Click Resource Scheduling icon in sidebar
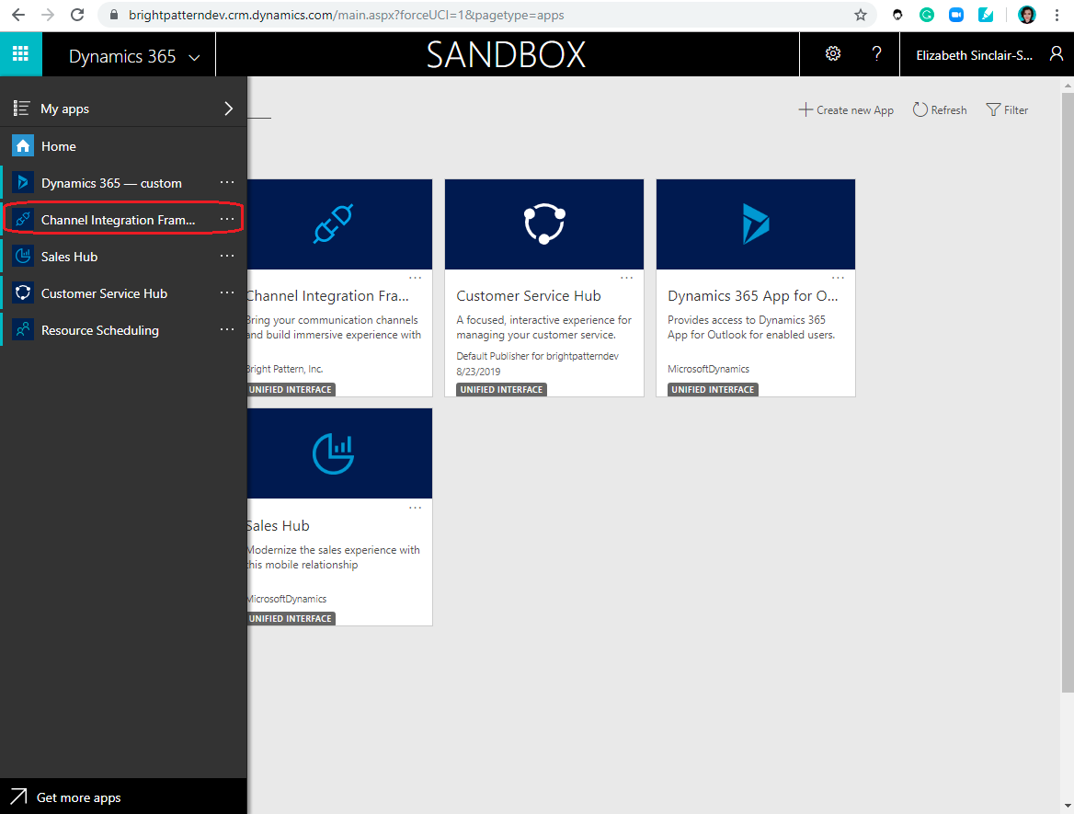The image size is (1074, 814). click(x=23, y=329)
